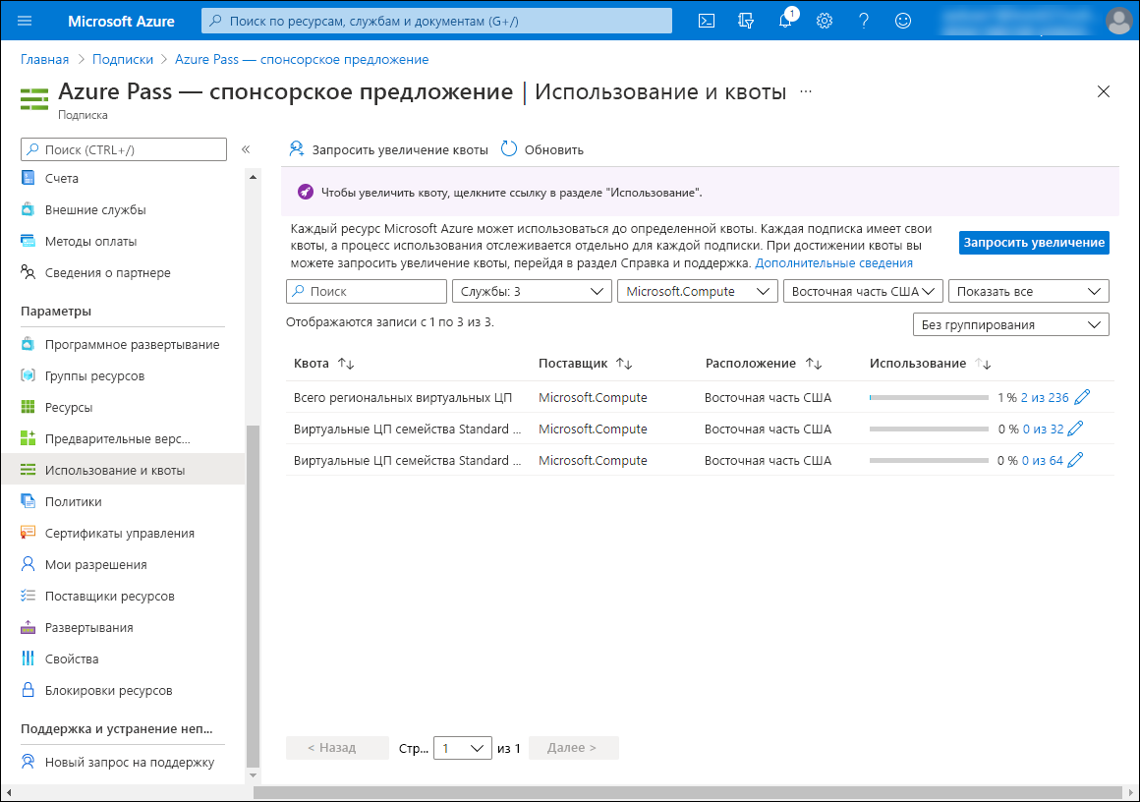This screenshot has width=1140, height=802.
Task: Go to Главная breadcrumb
Action: point(44,60)
